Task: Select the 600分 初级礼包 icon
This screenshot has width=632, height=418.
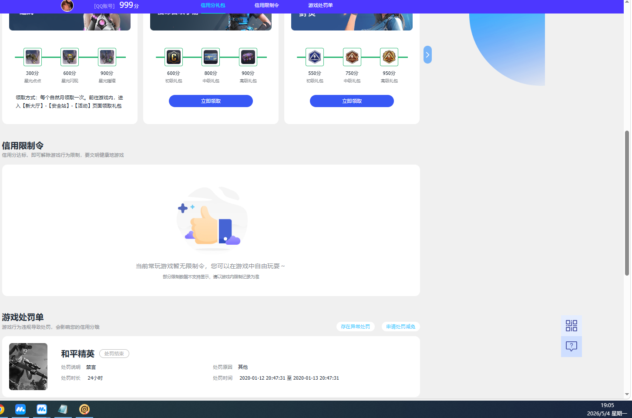Action: click(x=174, y=57)
